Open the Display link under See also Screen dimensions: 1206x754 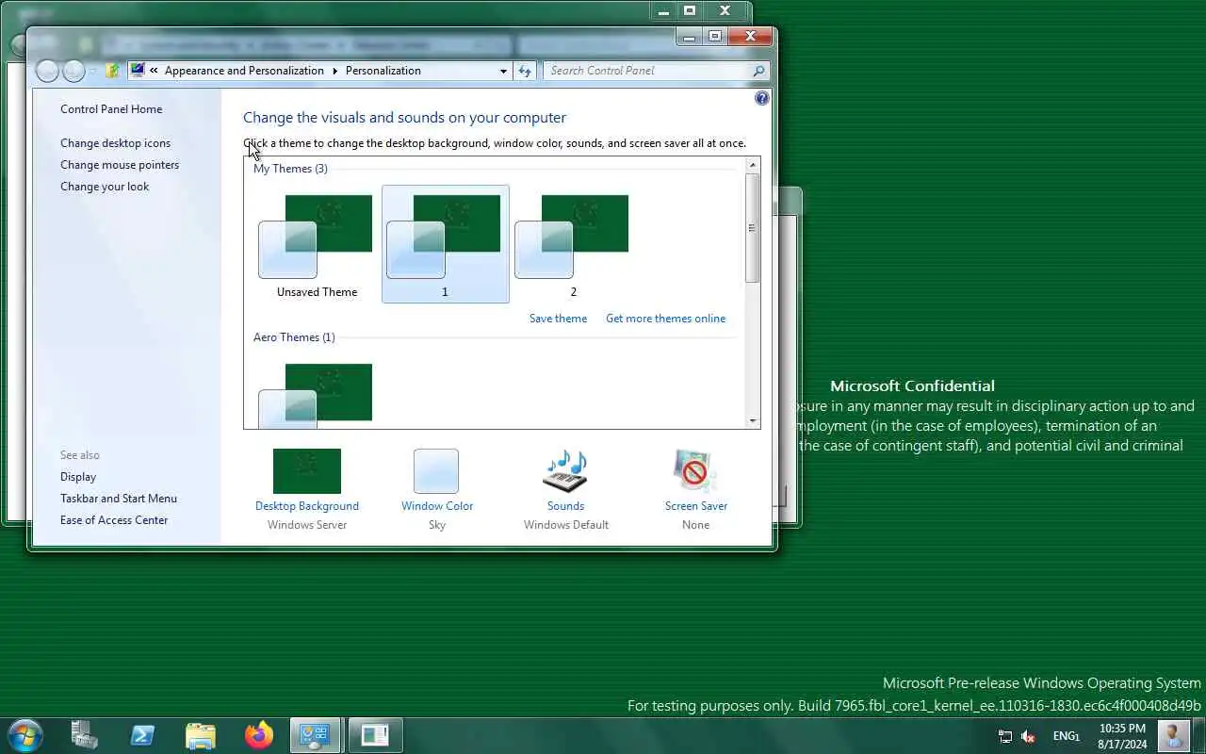[78, 477]
